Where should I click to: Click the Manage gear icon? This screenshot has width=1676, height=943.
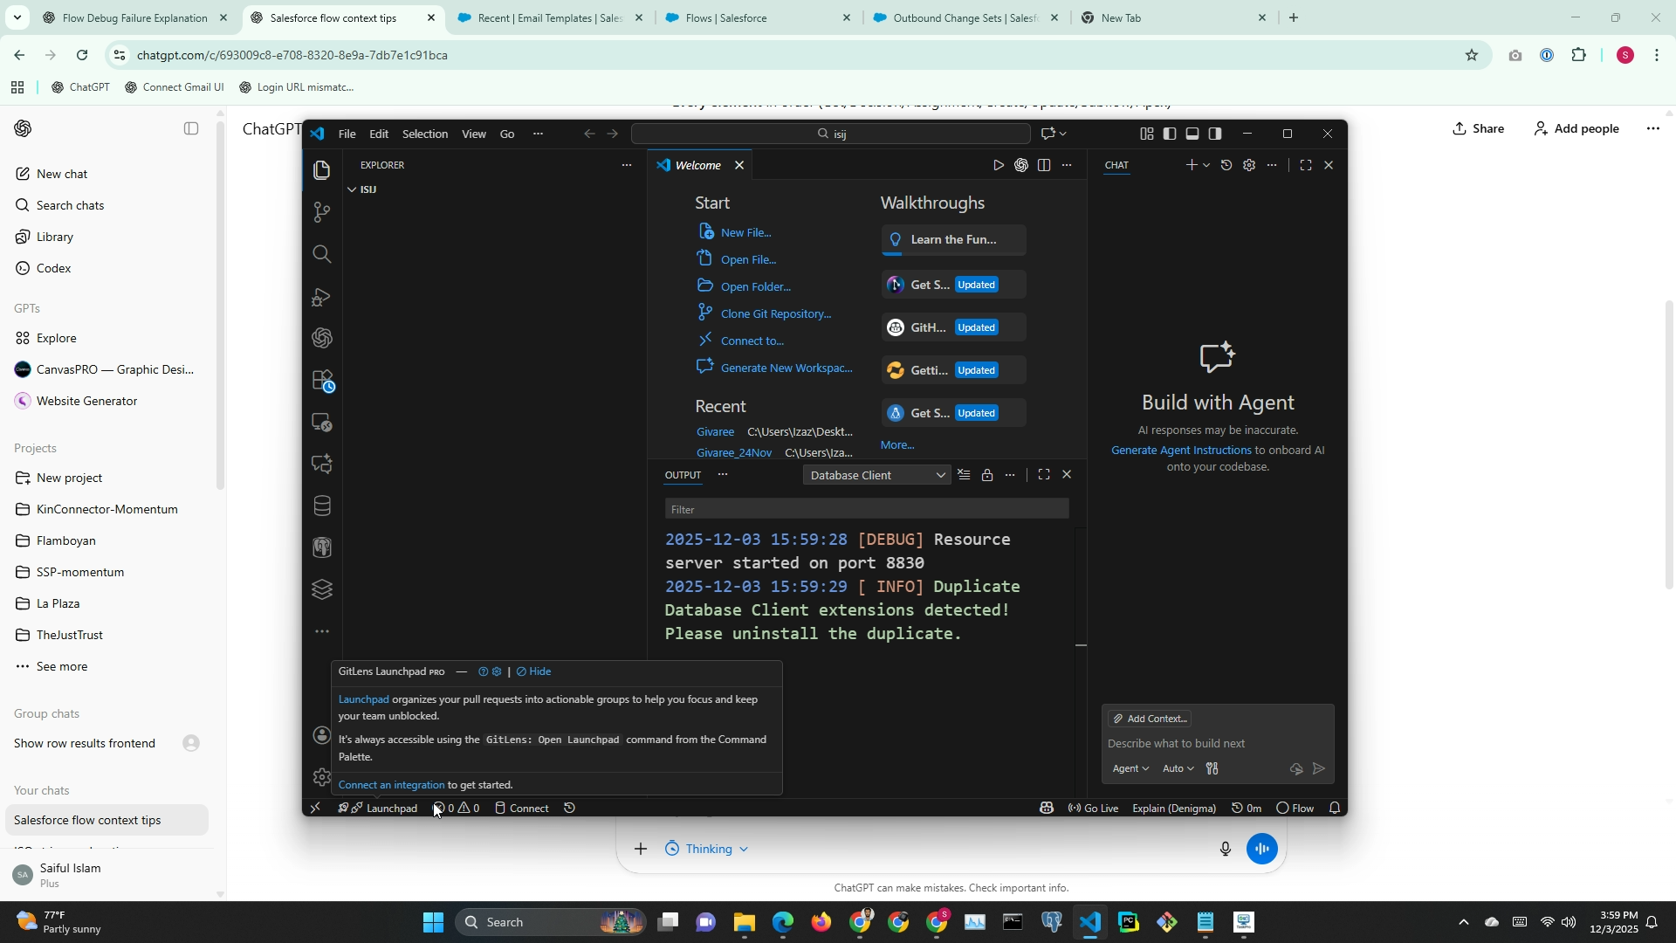pyautogui.click(x=322, y=777)
